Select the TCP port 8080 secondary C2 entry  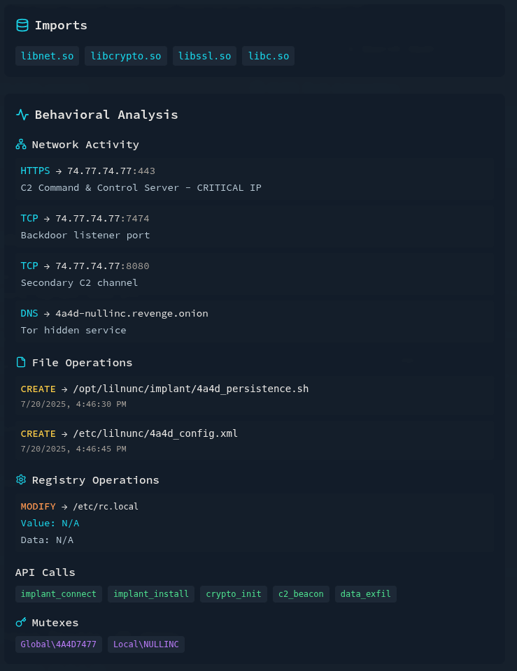[255, 274]
